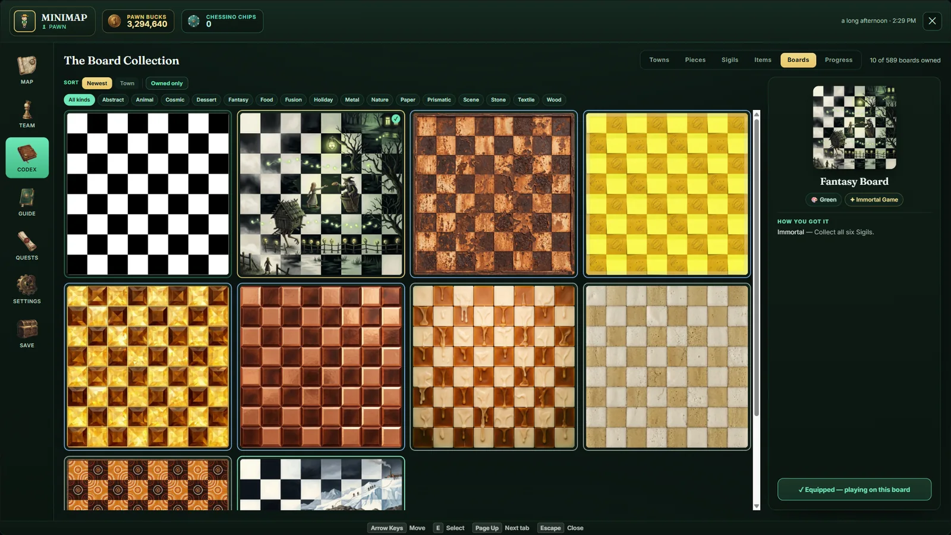The height and width of the screenshot is (535, 951).
Task: Click the pawn avatar in Minimap badge
Action: pos(24,21)
